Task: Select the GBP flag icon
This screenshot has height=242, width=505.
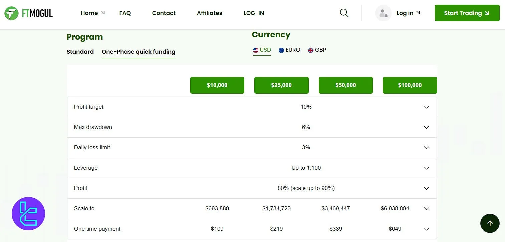Action: (x=311, y=50)
